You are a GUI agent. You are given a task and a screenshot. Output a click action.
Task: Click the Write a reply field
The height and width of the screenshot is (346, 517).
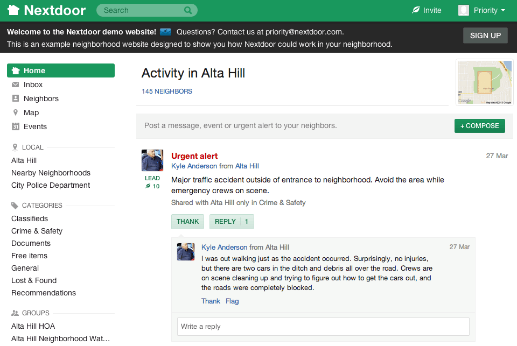click(323, 327)
